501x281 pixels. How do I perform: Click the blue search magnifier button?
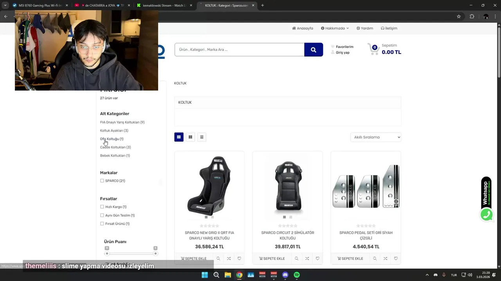[x=314, y=50]
